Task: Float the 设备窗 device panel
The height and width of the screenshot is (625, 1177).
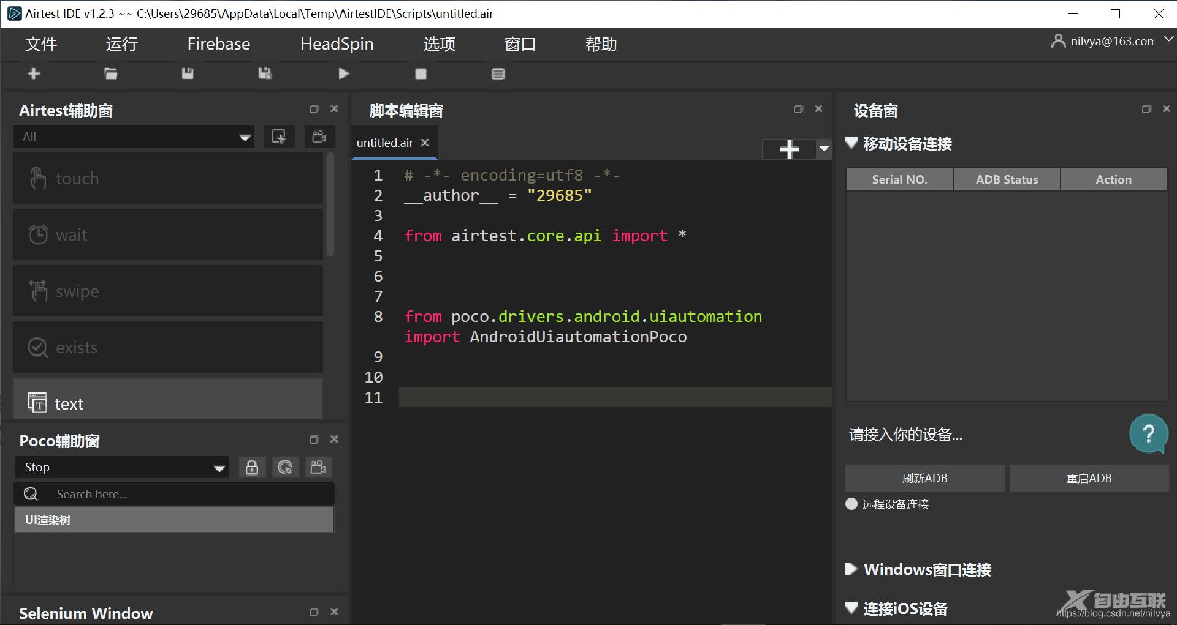Action: pos(1146,109)
